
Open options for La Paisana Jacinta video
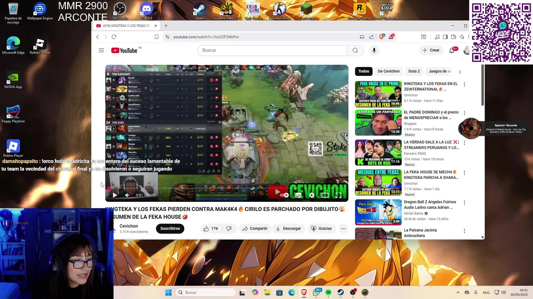click(x=464, y=231)
